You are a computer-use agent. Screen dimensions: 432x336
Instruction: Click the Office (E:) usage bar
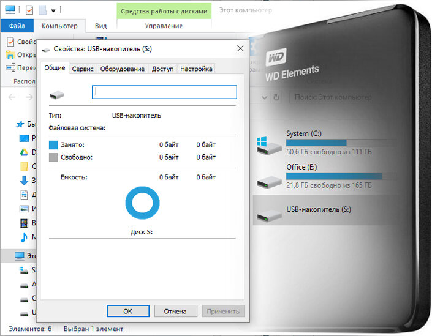pyautogui.click(x=341, y=176)
